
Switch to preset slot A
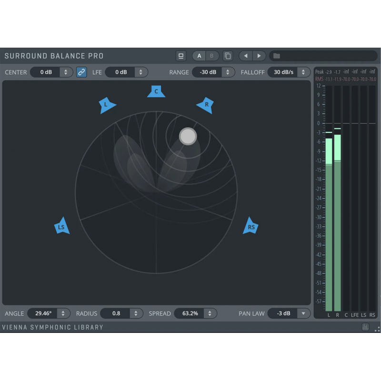pos(199,56)
